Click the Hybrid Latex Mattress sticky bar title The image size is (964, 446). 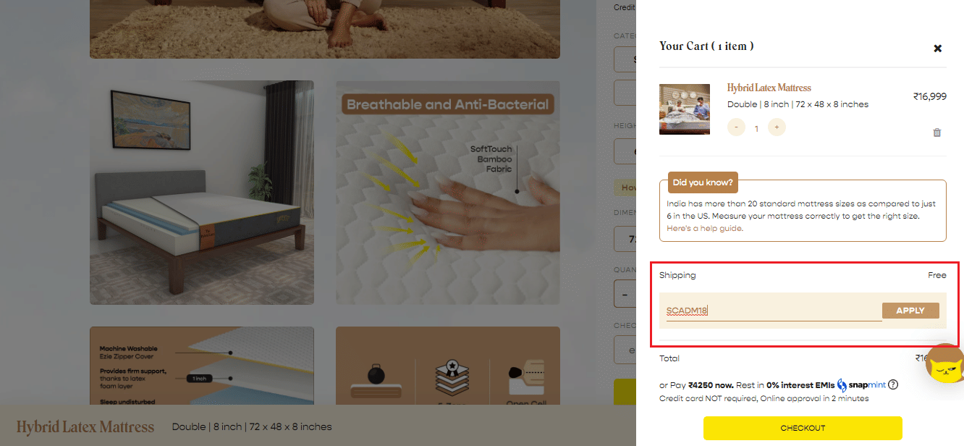point(85,426)
